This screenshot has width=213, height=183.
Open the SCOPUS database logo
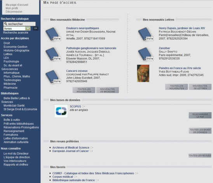click(x=61, y=111)
